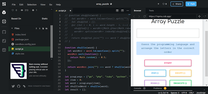Click the UNSHIFT() button in preview
The height and width of the screenshot is (94, 208).
pyautogui.click(x=180, y=83)
